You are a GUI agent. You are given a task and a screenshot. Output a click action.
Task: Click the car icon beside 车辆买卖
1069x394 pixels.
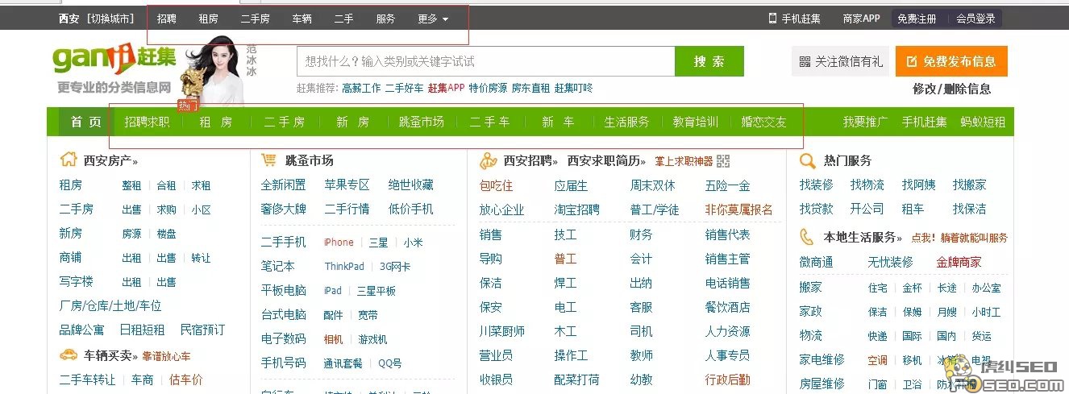point(69,355)
